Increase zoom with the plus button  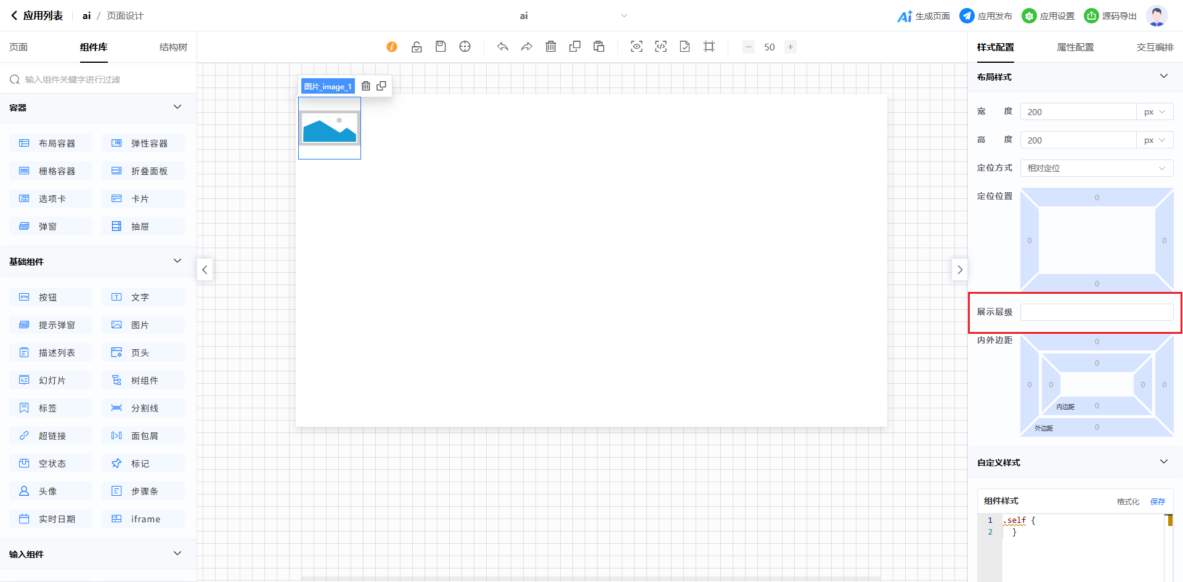coord(791,47)
